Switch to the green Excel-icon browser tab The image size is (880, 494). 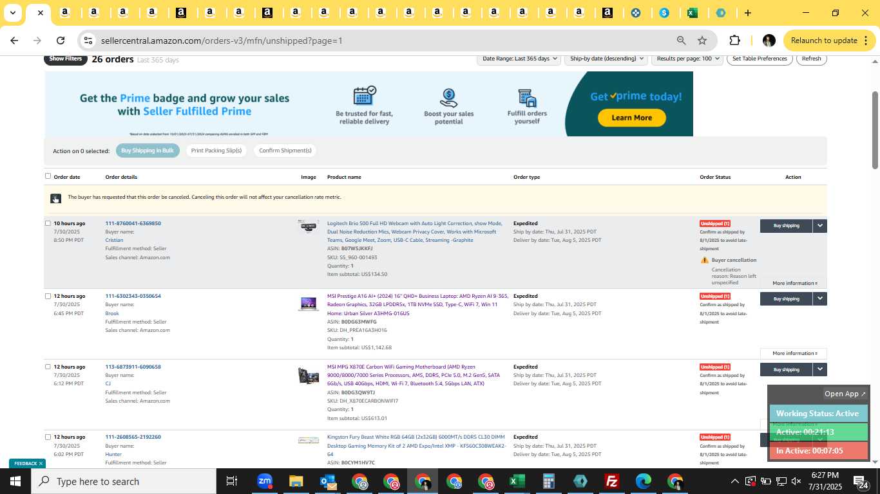click(x=693, y=13)
